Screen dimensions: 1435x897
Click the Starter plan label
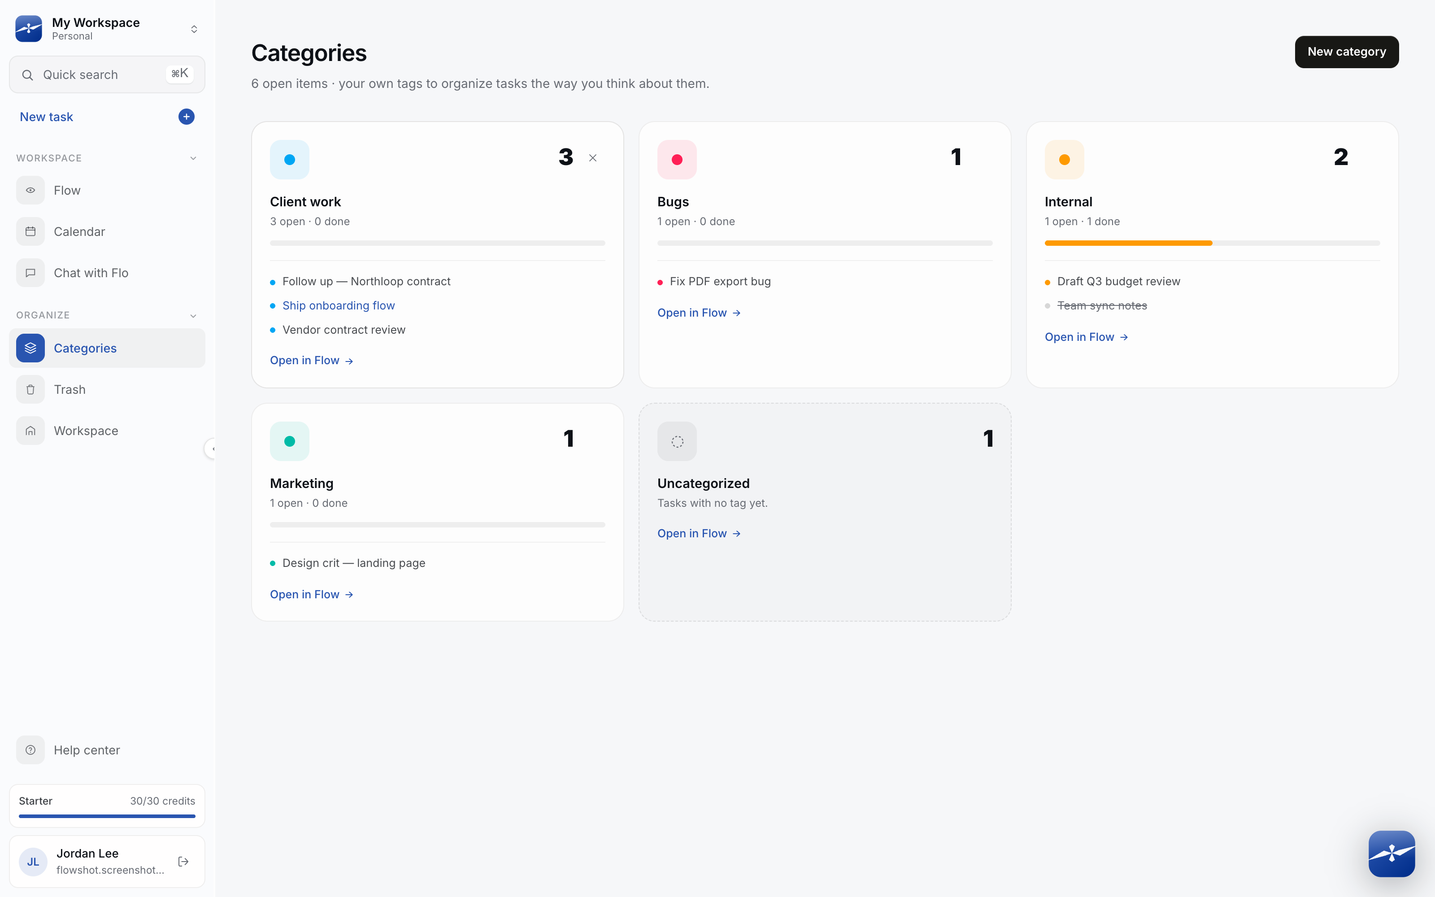[35, 801]
